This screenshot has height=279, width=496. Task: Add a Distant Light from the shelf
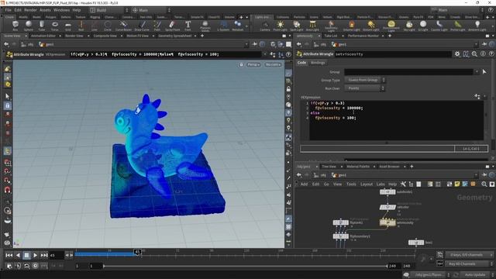pyautogui.click(x=371, y=26)
